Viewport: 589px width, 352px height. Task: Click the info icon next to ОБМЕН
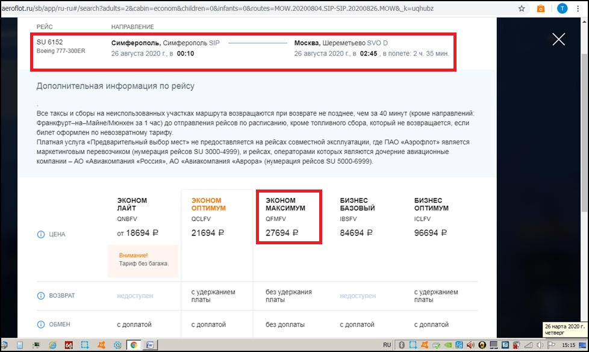pos(41,324)
